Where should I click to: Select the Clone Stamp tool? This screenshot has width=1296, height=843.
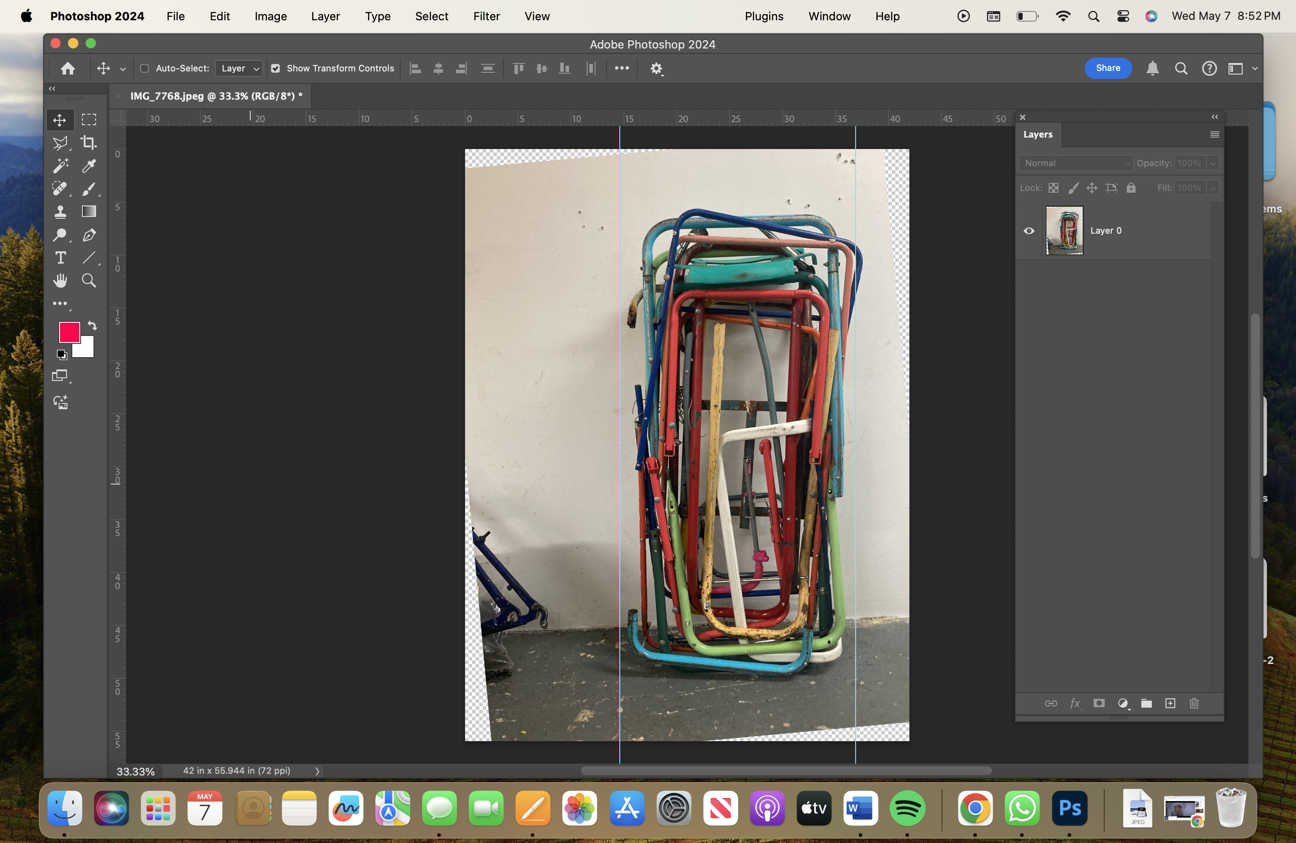(x=60, y=212)
